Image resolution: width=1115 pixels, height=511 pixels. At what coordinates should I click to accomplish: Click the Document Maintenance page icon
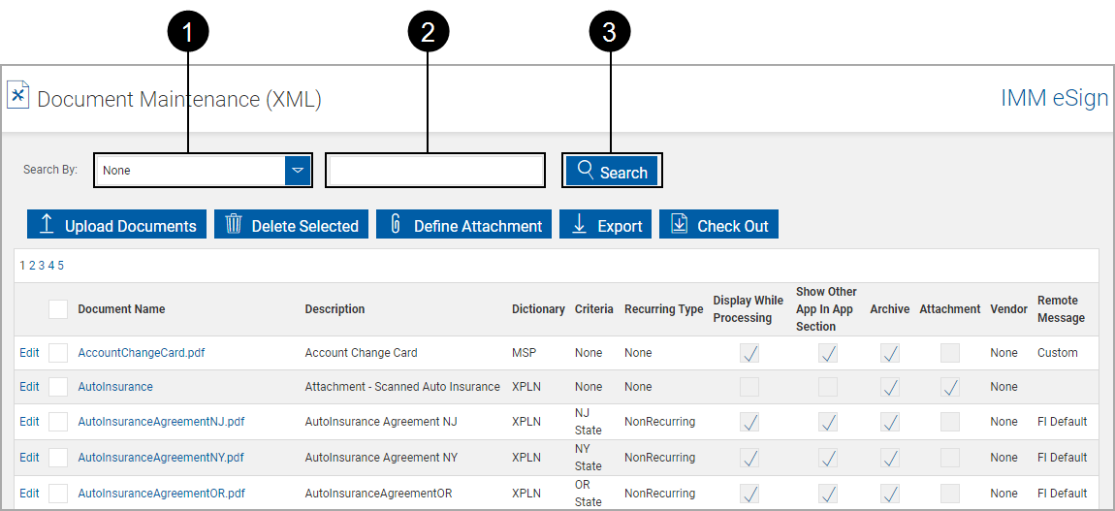[x=17, y=94]
